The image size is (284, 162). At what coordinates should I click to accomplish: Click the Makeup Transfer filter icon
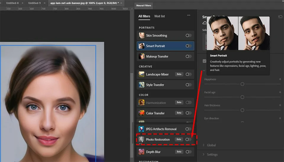(142, 56)
